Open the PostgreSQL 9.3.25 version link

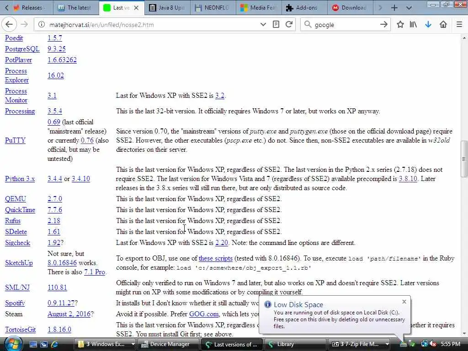point(56,48)
